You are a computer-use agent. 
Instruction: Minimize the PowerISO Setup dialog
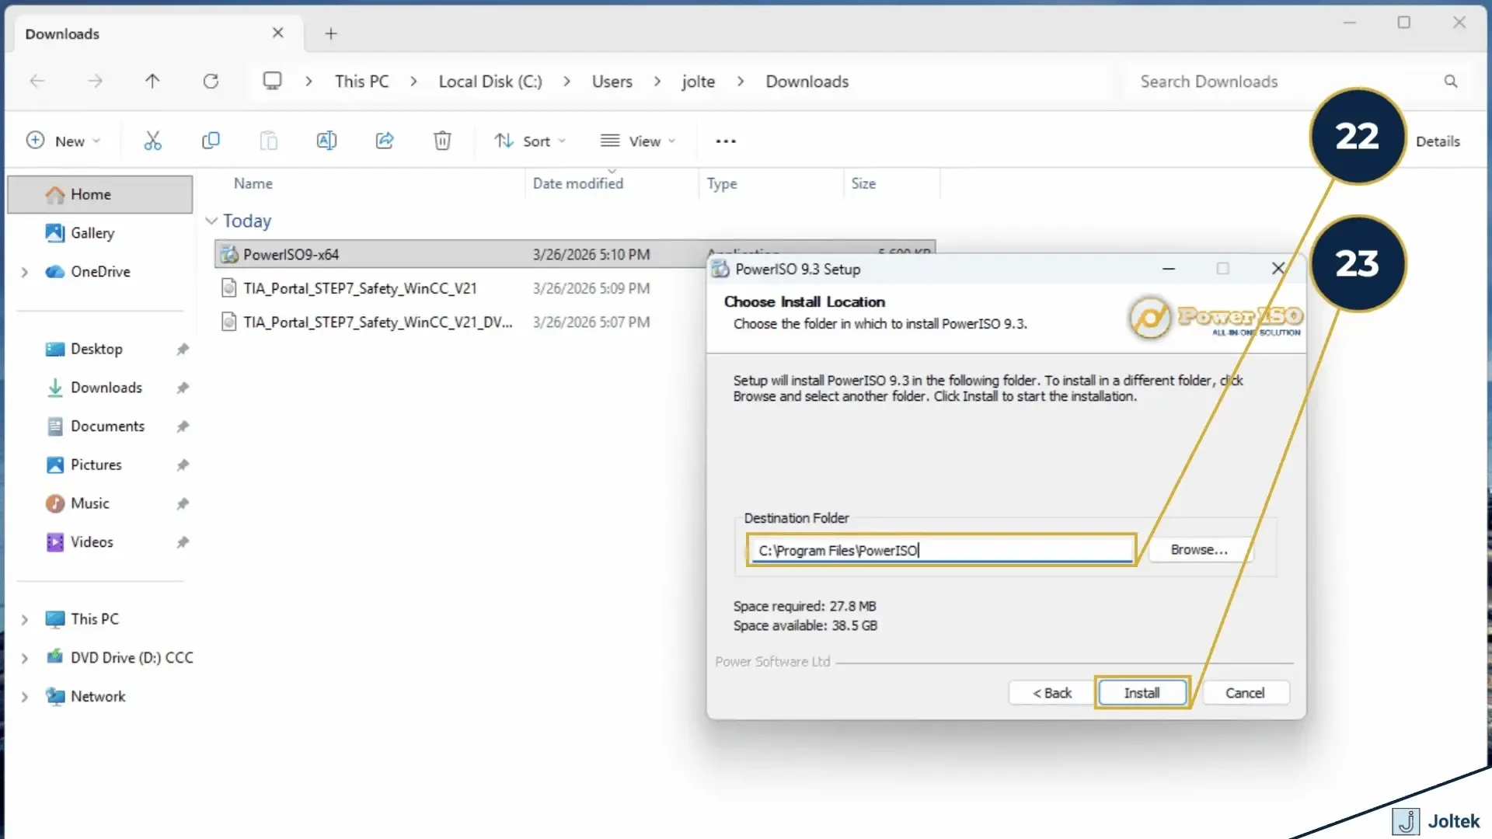pyautogui.click(x=1168, y=269)
